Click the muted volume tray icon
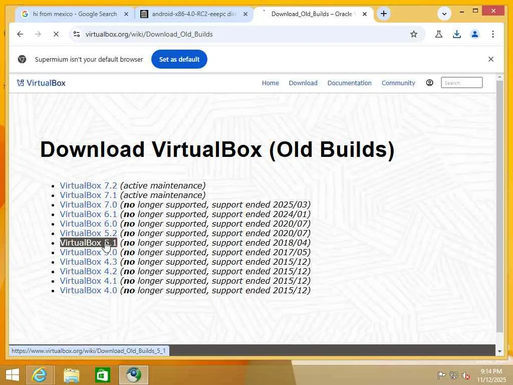 click(466, 375)
